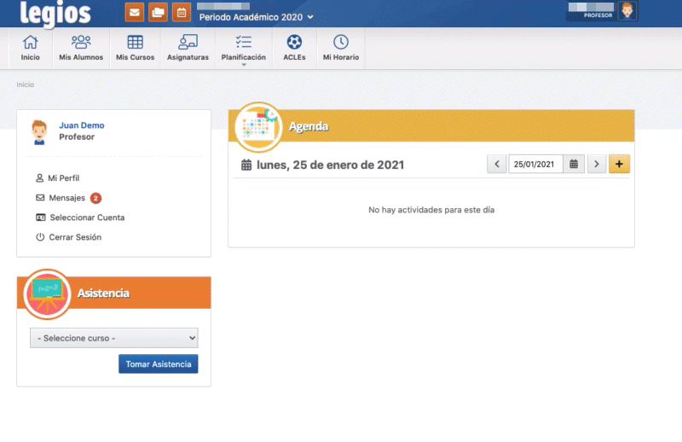
Task: Open the Seleccione curso dropdown
Action: tap(113, 338)
